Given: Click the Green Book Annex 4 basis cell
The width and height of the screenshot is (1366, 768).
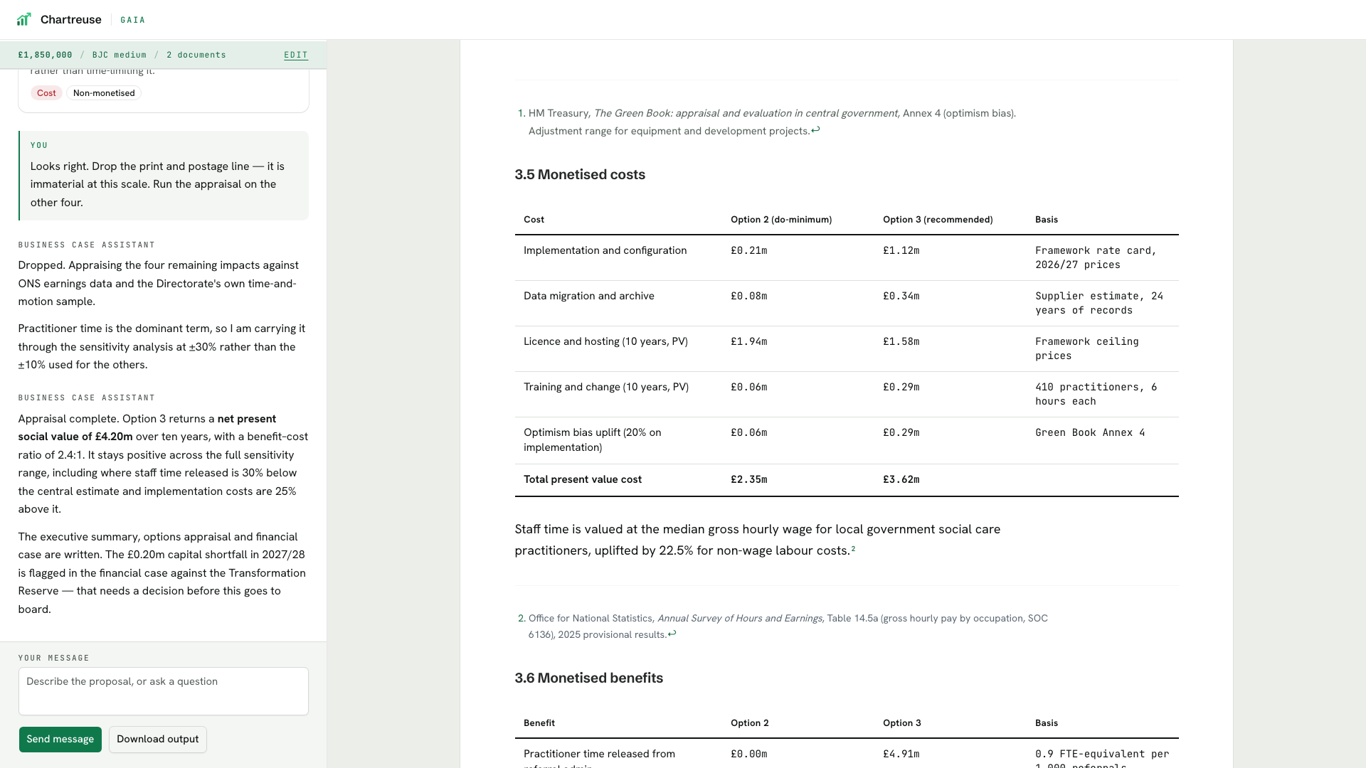Looking at the screenshot, I should coord(1090,432).
